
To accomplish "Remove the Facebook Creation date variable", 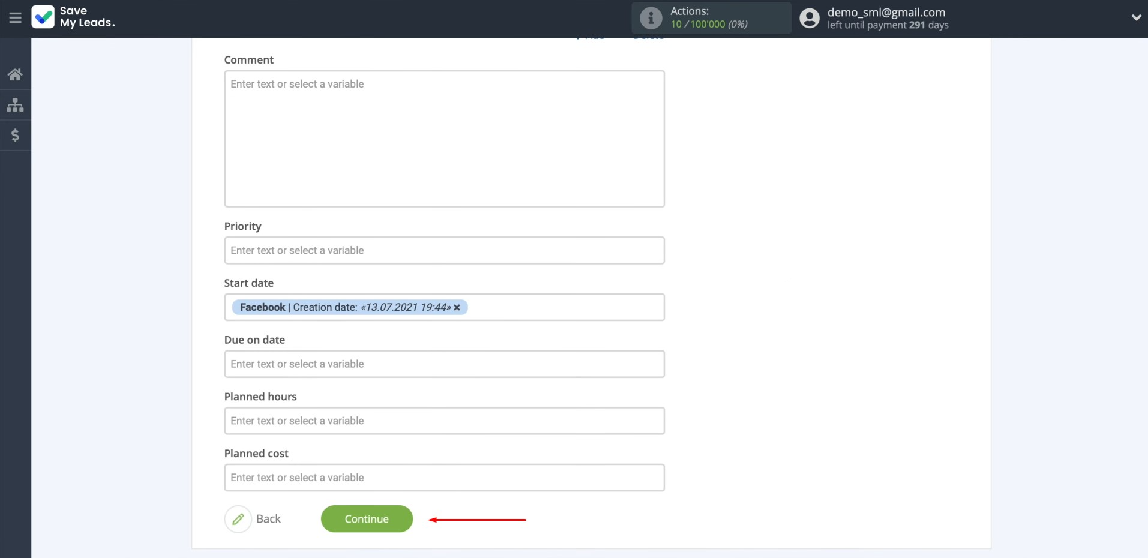I will (457, 307).
